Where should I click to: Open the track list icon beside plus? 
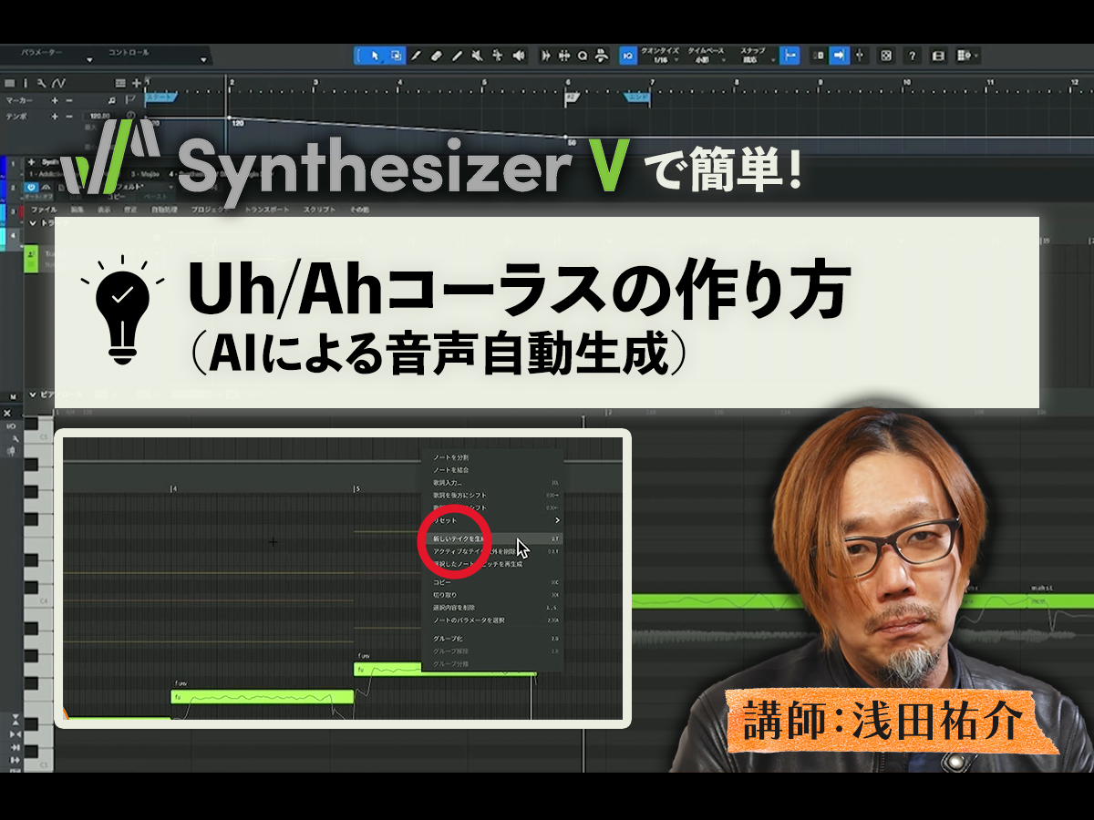click(120, 83)
